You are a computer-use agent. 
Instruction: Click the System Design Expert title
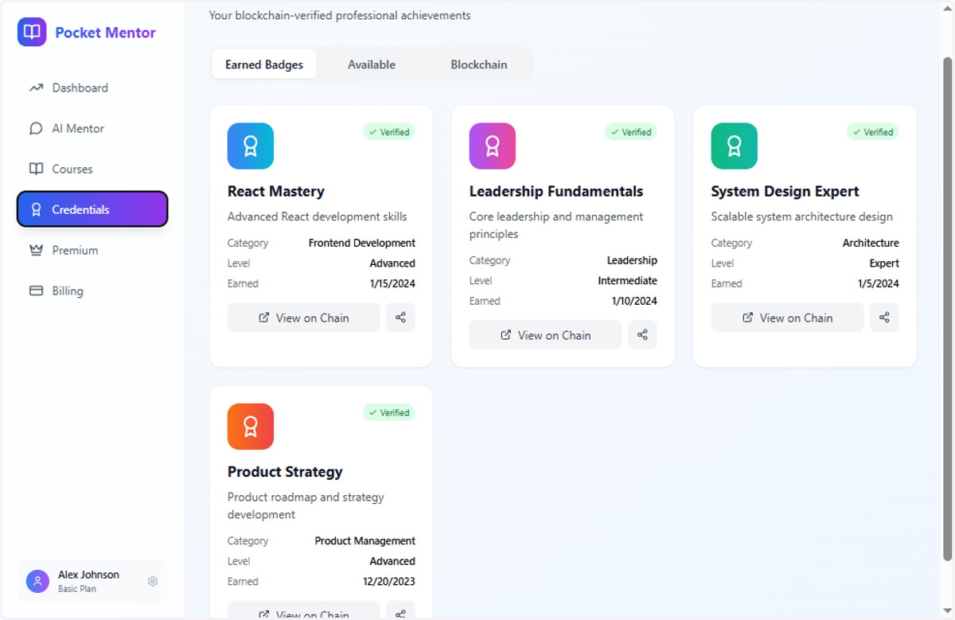785,191
